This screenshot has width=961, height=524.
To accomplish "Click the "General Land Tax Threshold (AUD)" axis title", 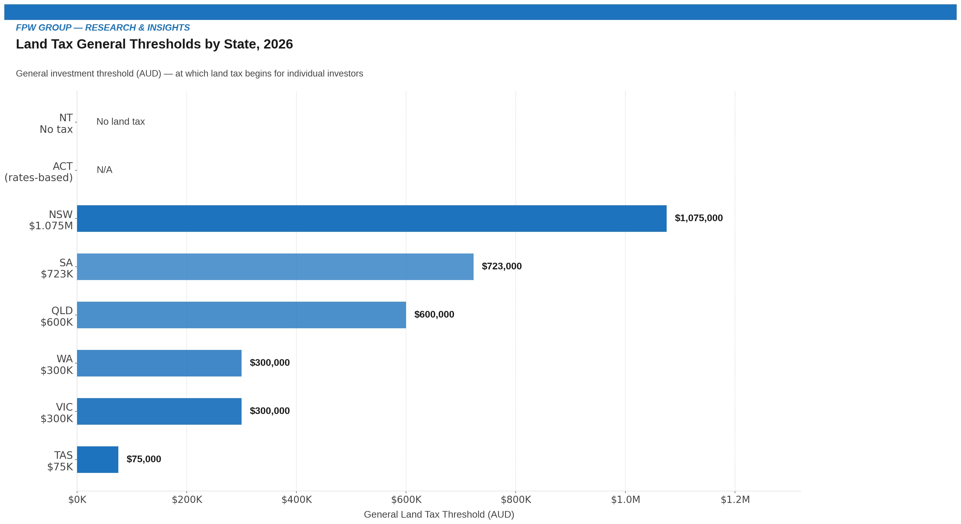I will 439,514.
